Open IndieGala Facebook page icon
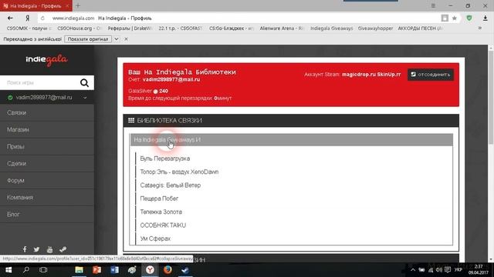The width and height of the screenshot is (494, 277). click(x=25, y=249)
